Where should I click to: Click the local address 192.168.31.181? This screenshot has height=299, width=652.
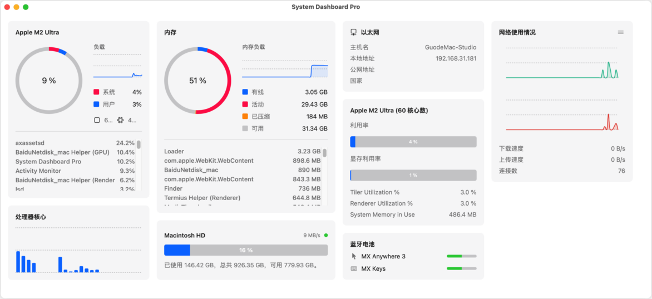tap(456, 58)
